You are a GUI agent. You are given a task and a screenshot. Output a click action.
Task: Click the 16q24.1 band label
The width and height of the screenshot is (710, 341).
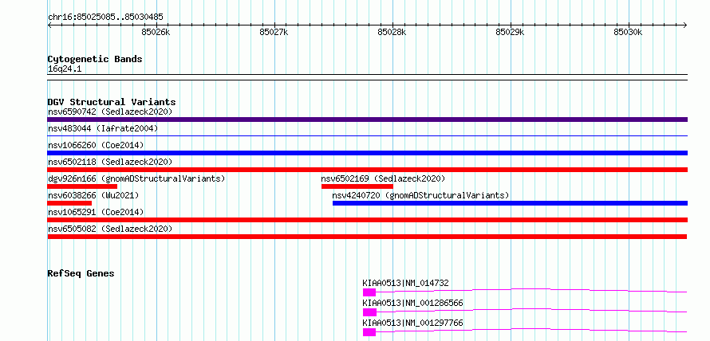coord(65,69)
